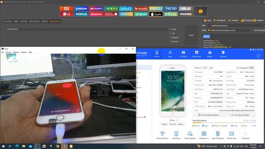Click the Hard Disk Capacity usage bar
Screen dimensions: 265x149
tap(224, 123)
